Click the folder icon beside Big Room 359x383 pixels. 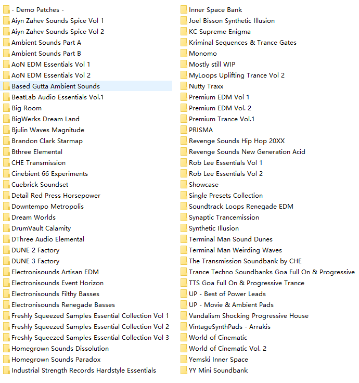tap(6, 108)
